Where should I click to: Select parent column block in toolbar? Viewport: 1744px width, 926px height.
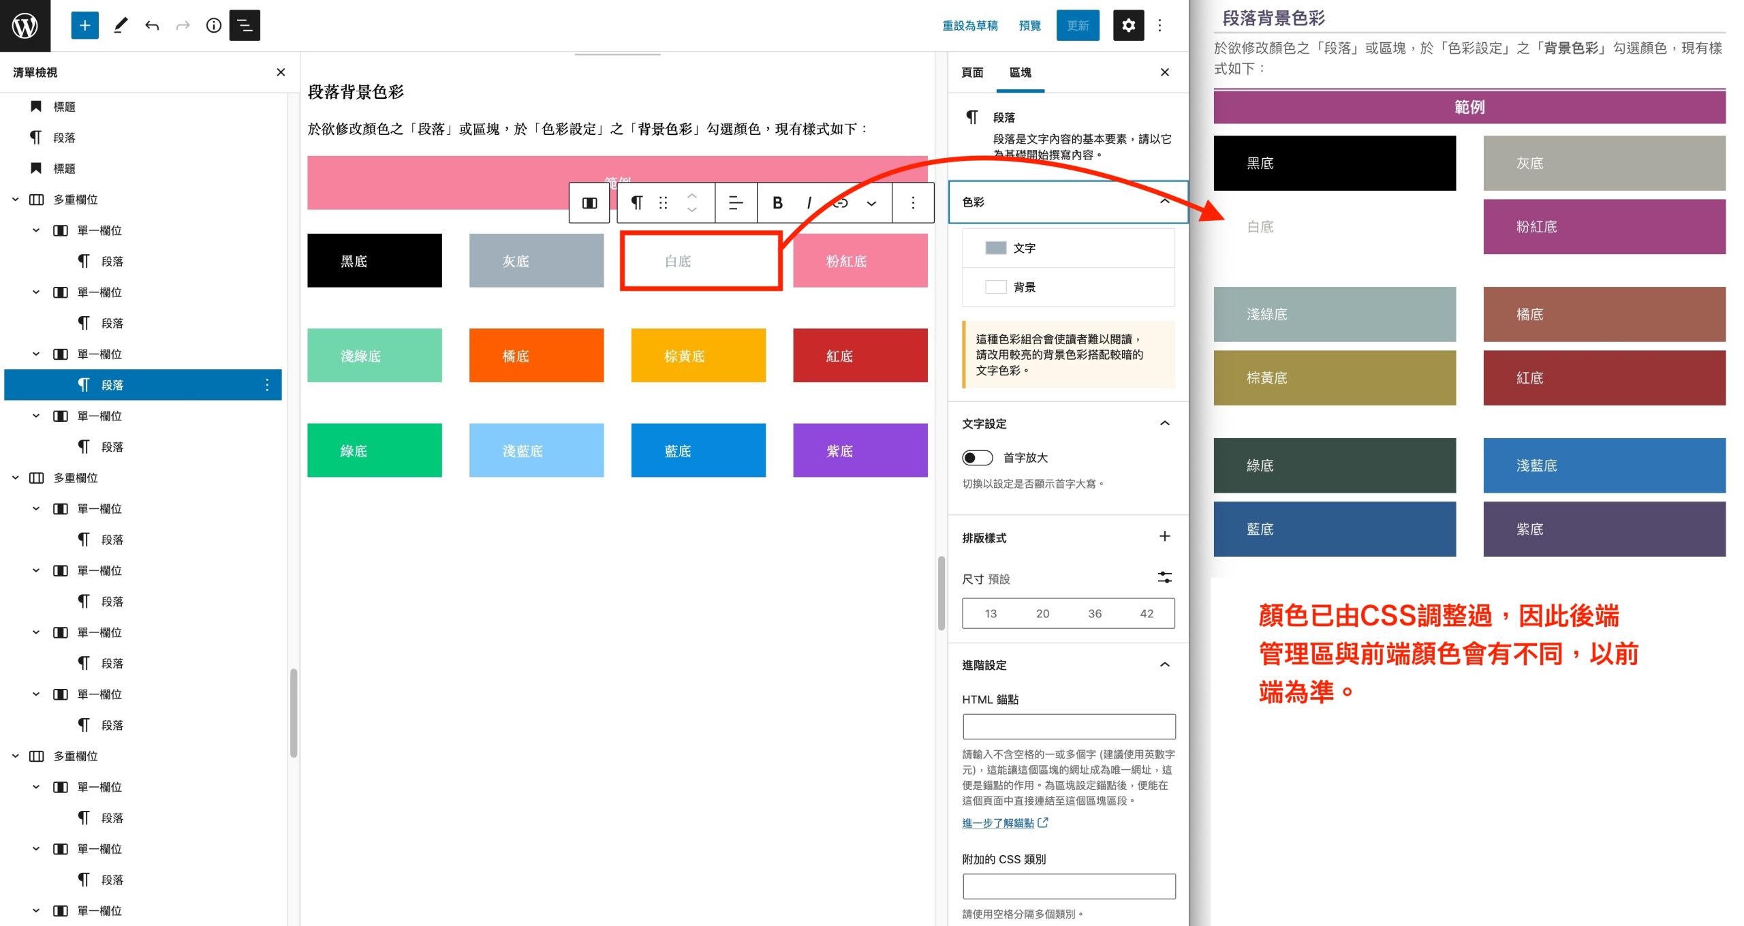[x=589, y=203]
